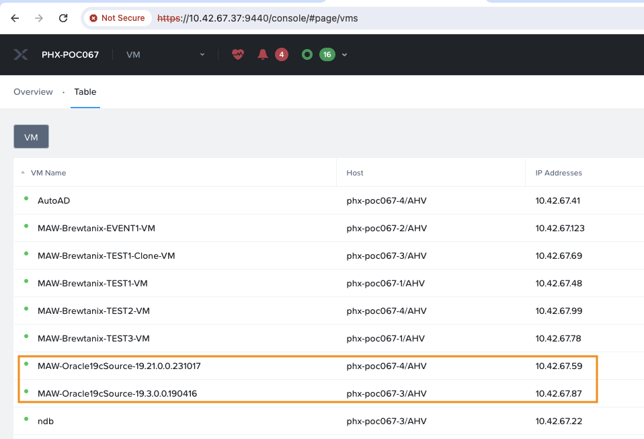Select the AutoAD VM row
Image resolution: width=644 pixels, height=439 pixels.
point(329,200)
